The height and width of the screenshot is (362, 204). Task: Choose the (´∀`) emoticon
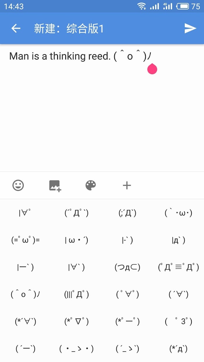178,294
